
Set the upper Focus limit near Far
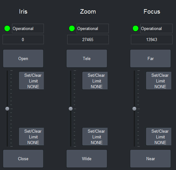pyautogui.click(x=159, y=81)
